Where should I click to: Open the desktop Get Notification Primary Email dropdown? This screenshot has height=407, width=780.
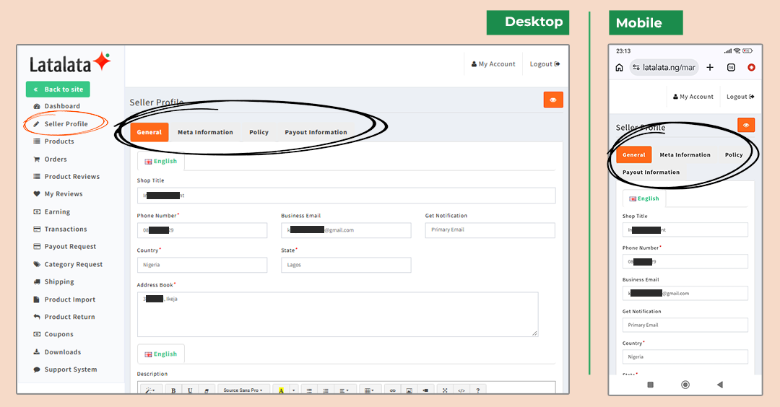(x=490, y=230)
